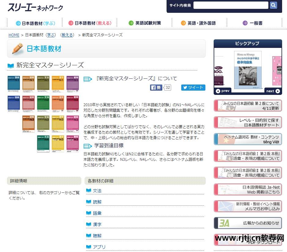Viewport: 287px width, 252px height.
Task: Click the 各教材の詳細 panel header
Action: pyautogui.click(x=145, y=181)
